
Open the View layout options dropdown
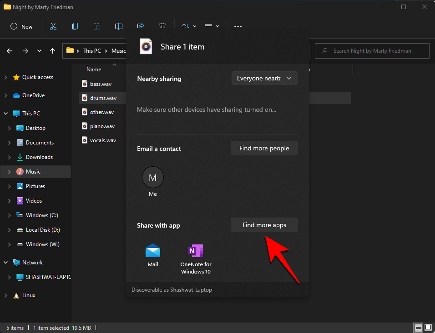[212, 26]
